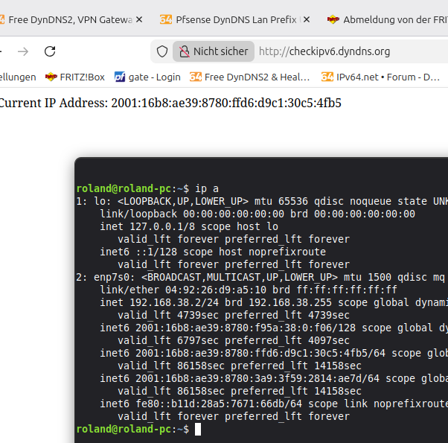The width and height of the screenshot is (448, 443).
Task: Click the 'Nicht sicher' label text
Action: coord(221,51)
